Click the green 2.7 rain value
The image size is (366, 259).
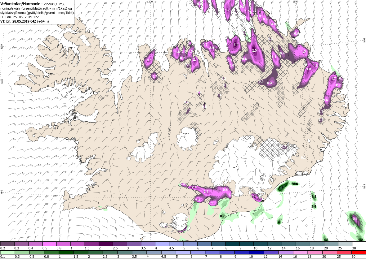coord(281,187)
